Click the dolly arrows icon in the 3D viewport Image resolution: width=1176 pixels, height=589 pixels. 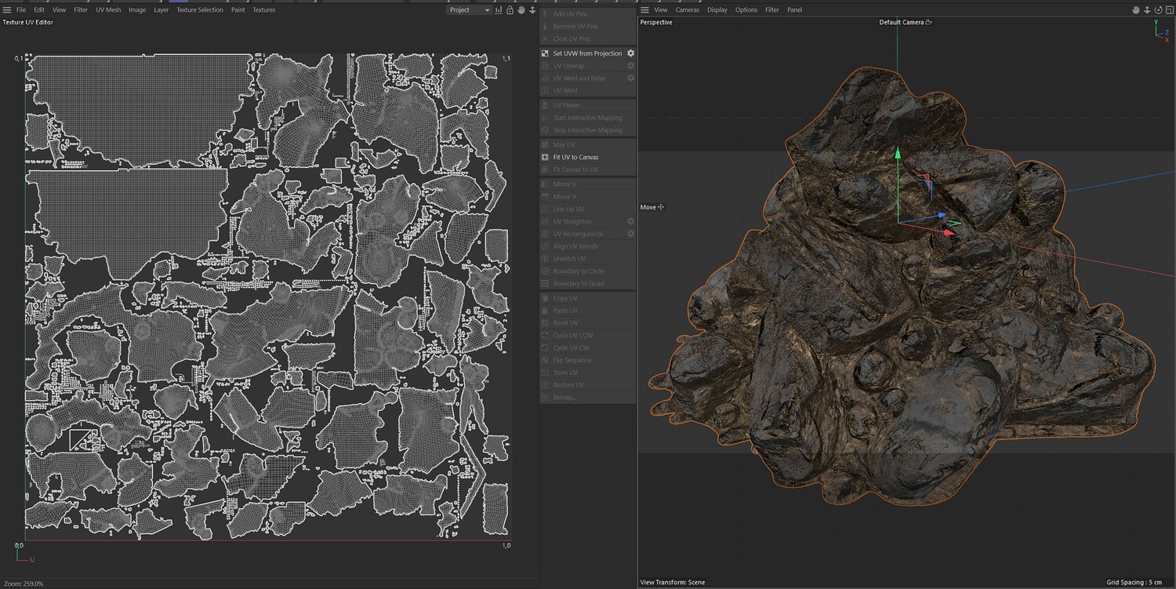[1147, 10]
